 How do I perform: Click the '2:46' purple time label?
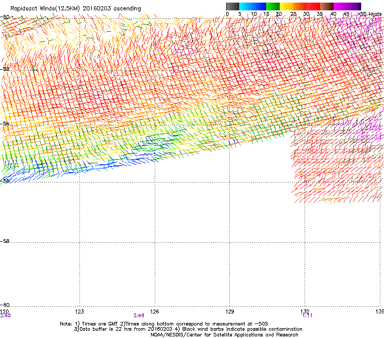[x=139, y=316]
